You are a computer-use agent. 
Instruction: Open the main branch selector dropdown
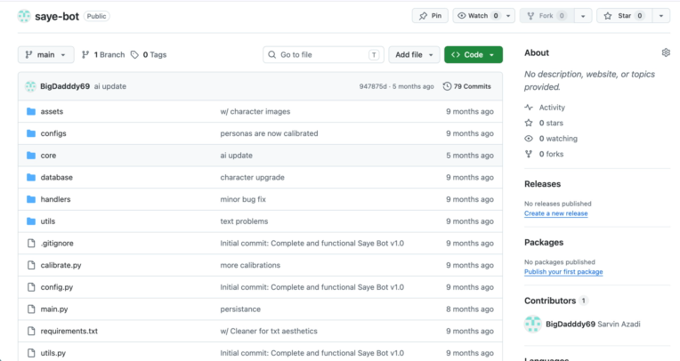(x=46, y=54)
